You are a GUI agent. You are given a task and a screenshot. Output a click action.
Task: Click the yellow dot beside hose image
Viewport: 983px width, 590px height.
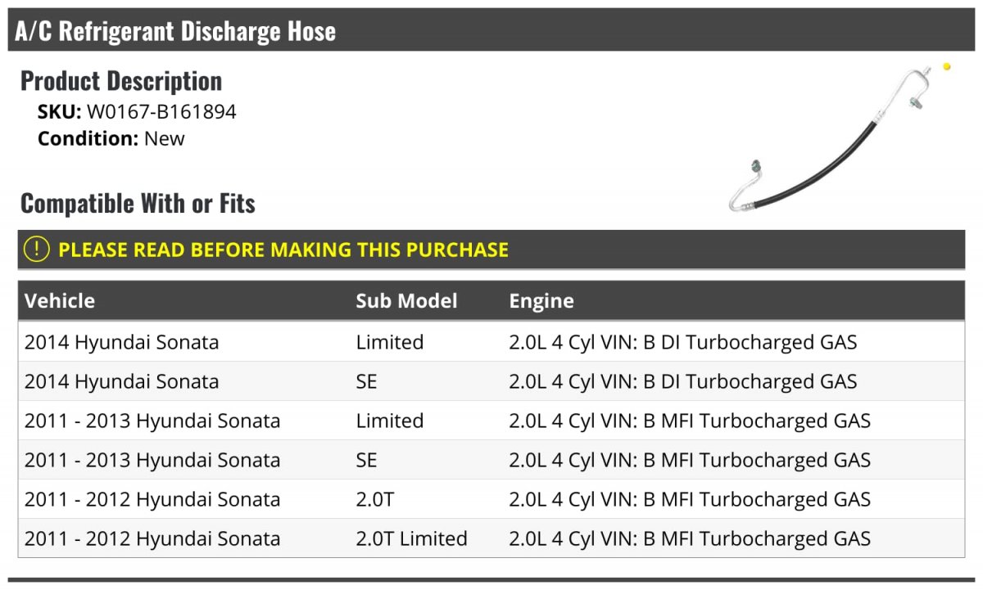(947, 66)
